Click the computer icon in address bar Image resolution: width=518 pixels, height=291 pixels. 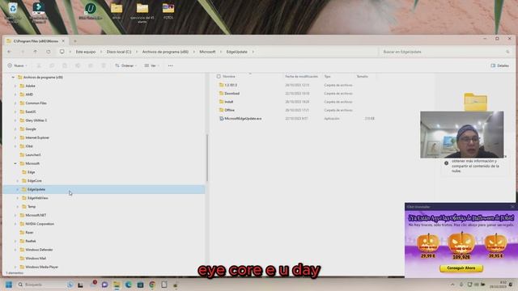tap(62, 52)
